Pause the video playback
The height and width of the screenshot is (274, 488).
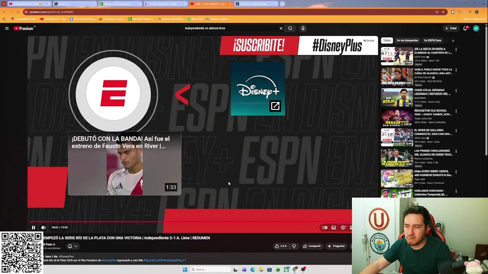point(33,228)
